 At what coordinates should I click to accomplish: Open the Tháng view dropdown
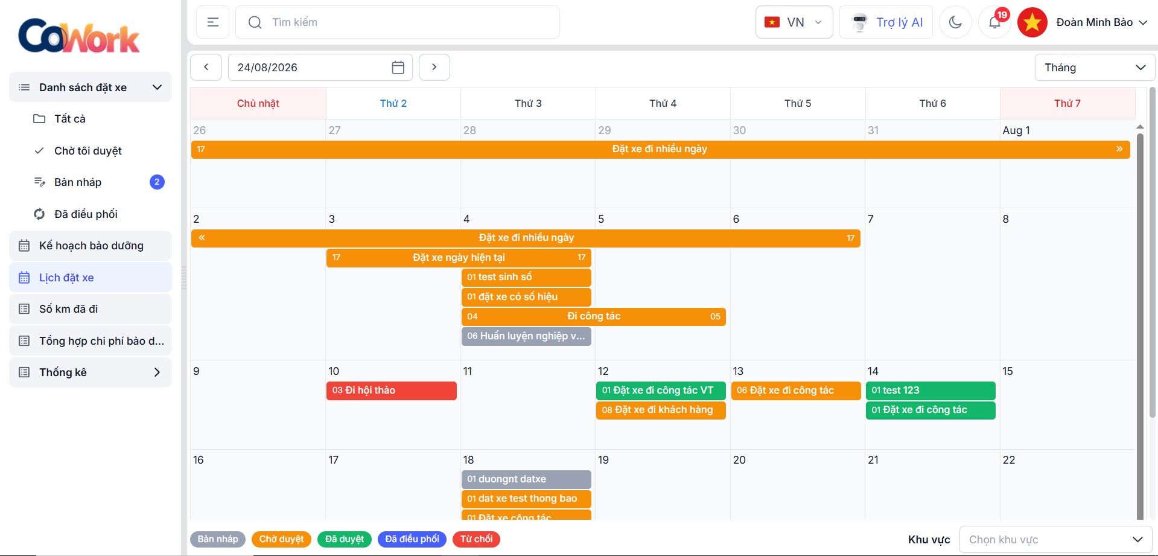[1095, 68]
